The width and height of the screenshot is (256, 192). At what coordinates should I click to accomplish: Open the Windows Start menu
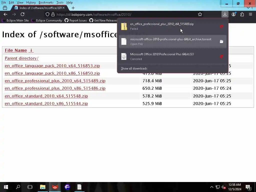[x=6, y=187]
